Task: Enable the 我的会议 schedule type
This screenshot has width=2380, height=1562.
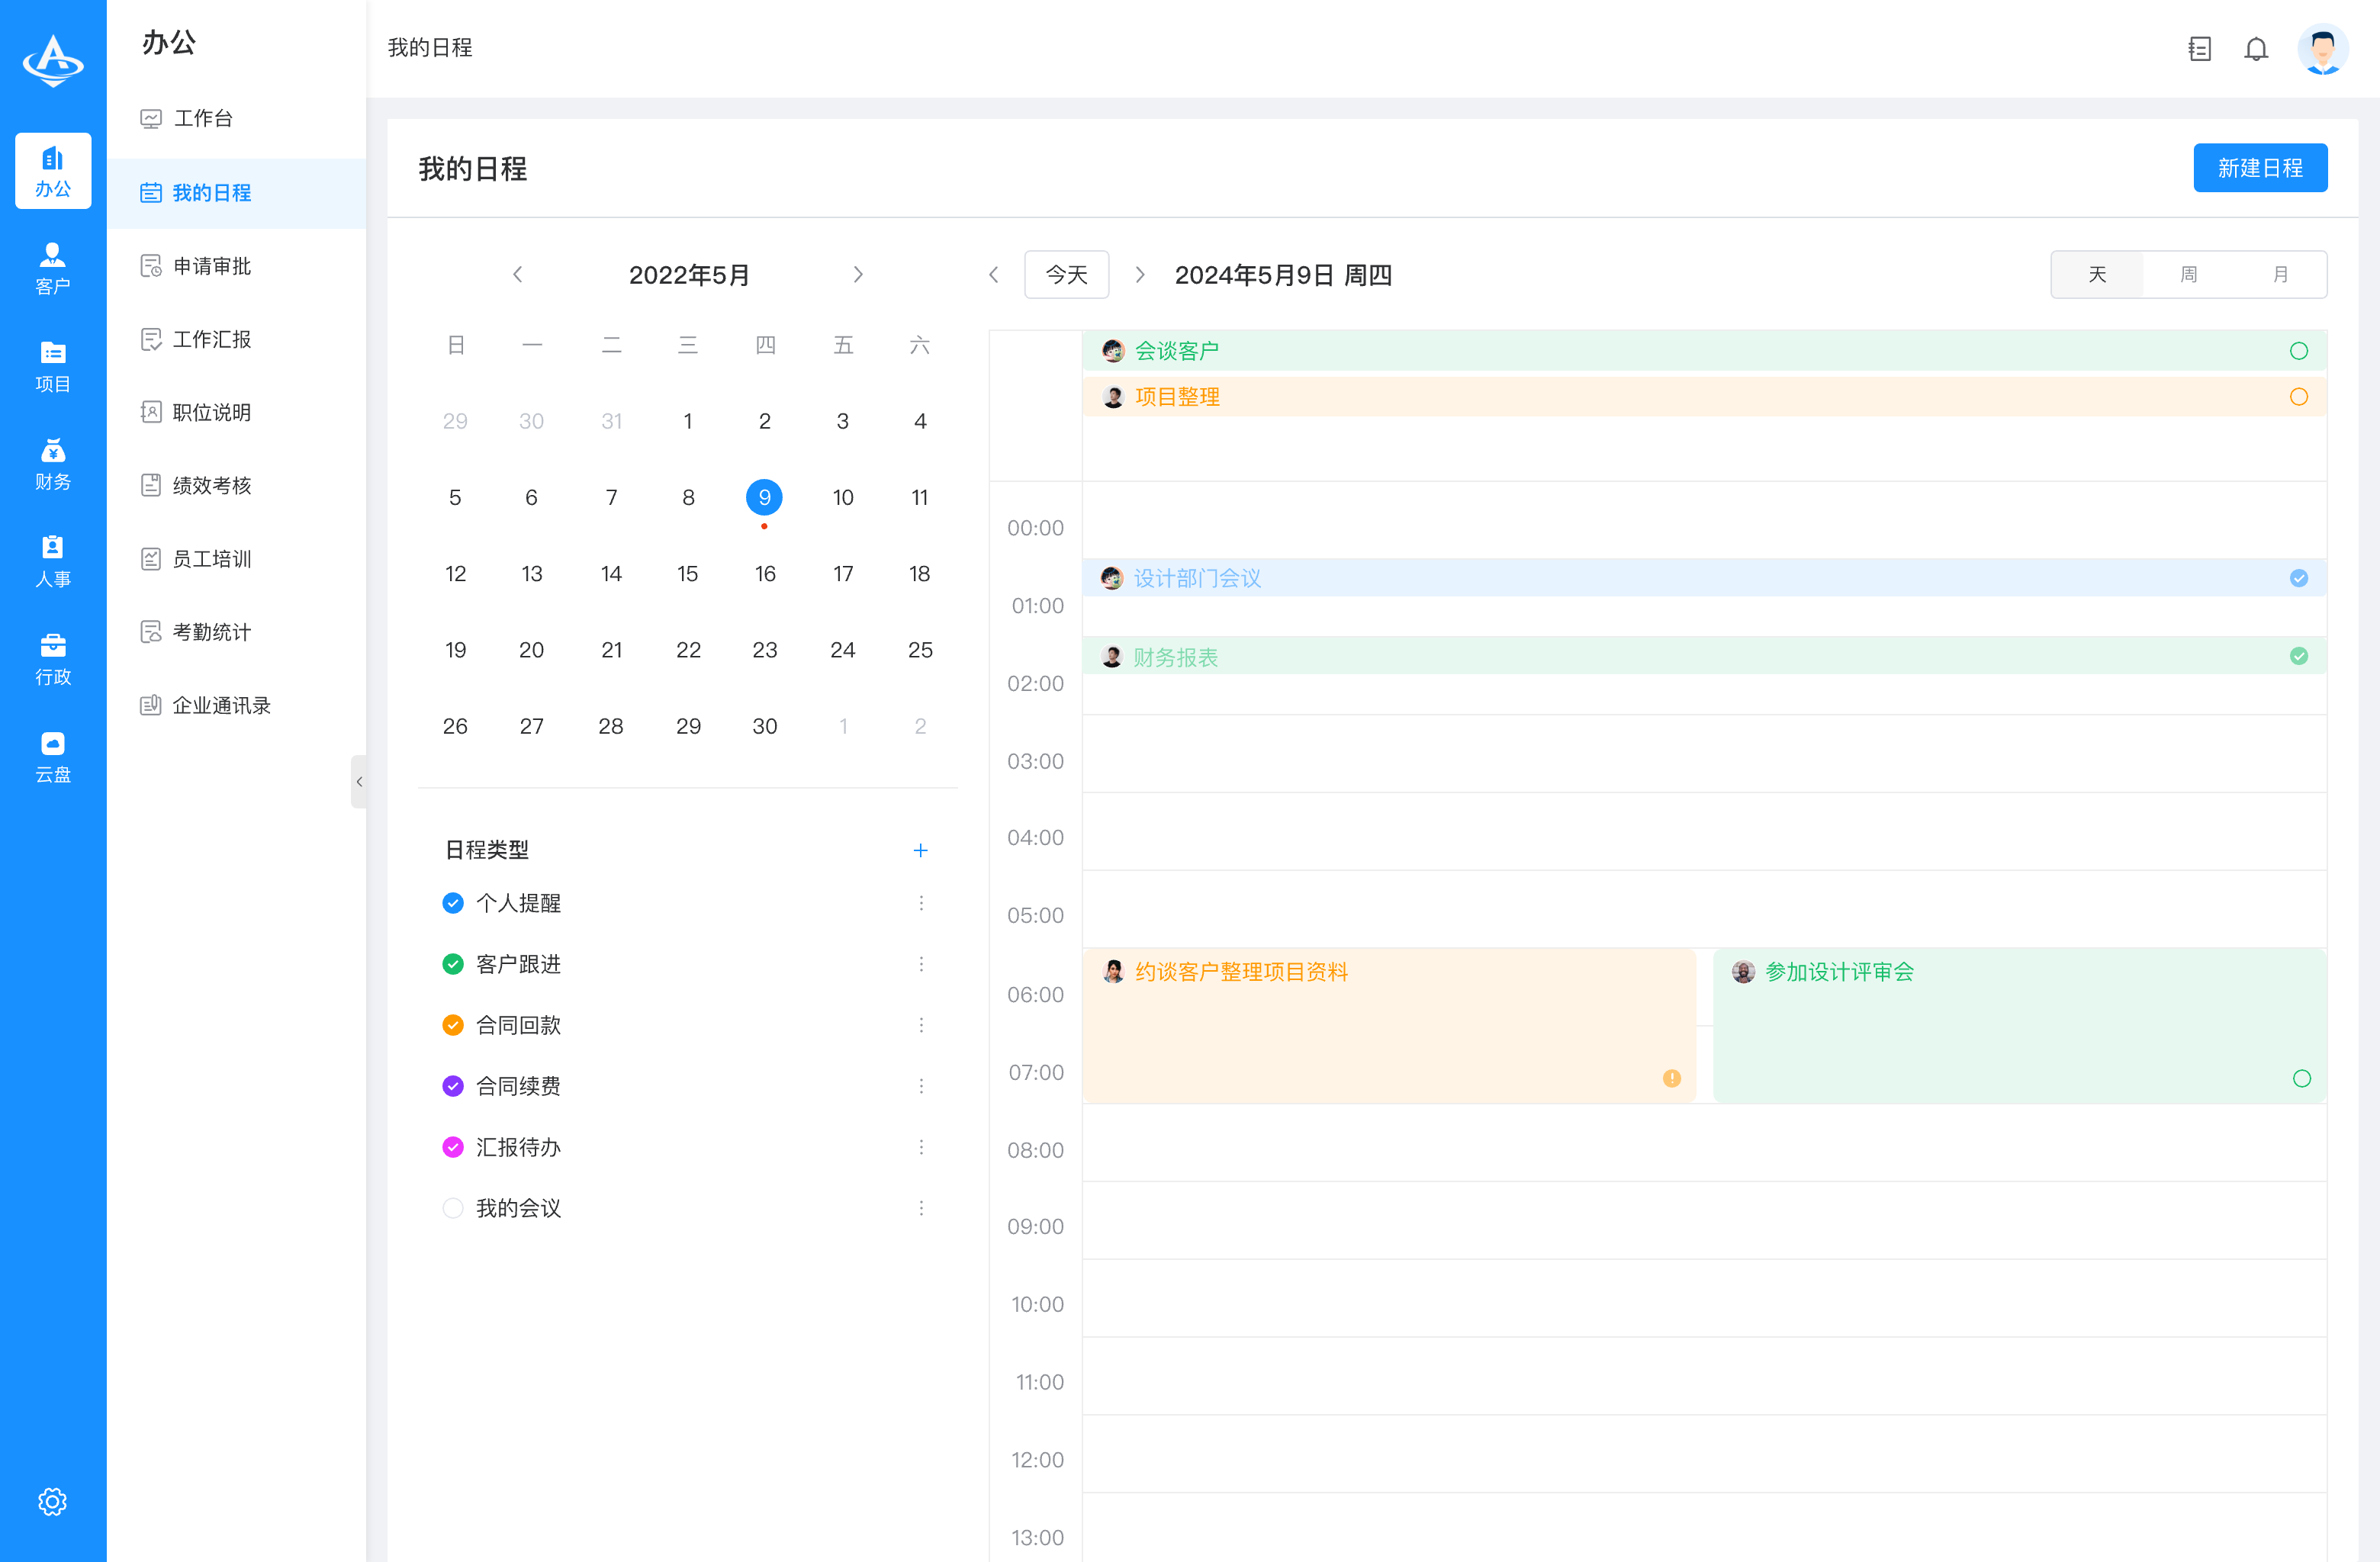Action: (453, 1207)
